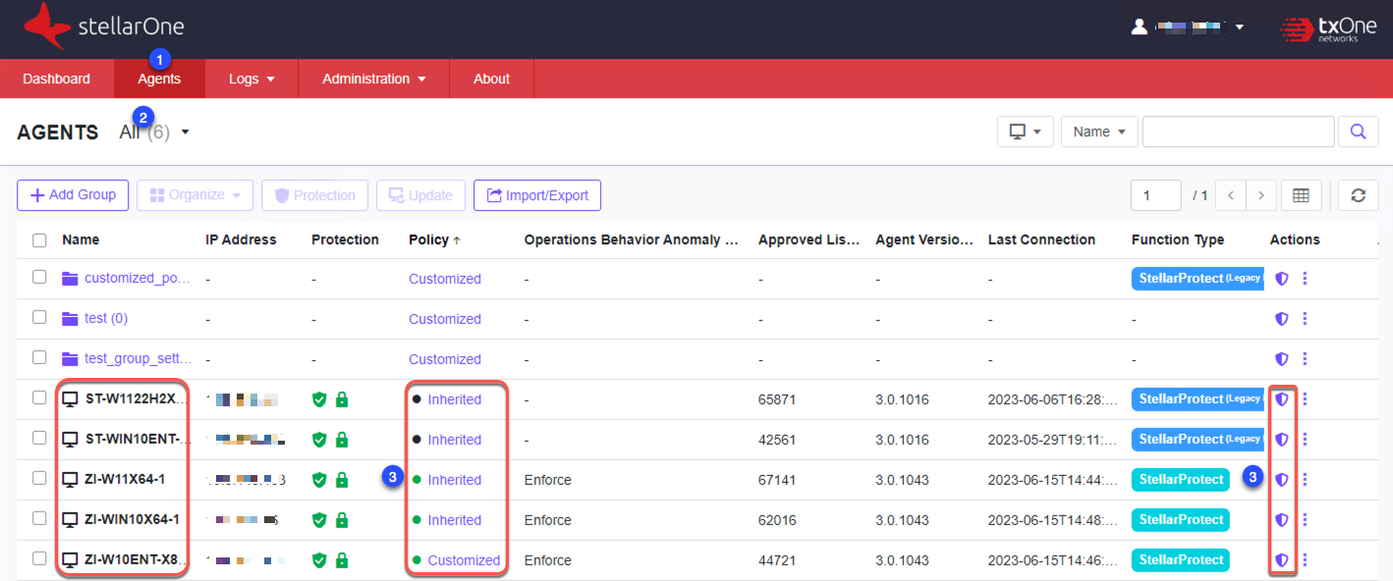This screenshot has height=581, width=1393.
Task: Click the Add Group button
Action: 73,195
